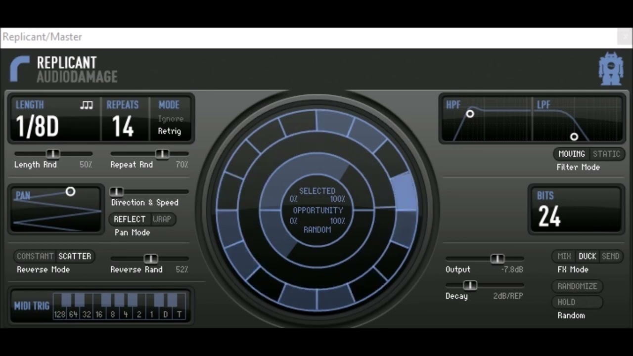
Task: Click the Output level slider handle
Action: [x=497, y=259]
